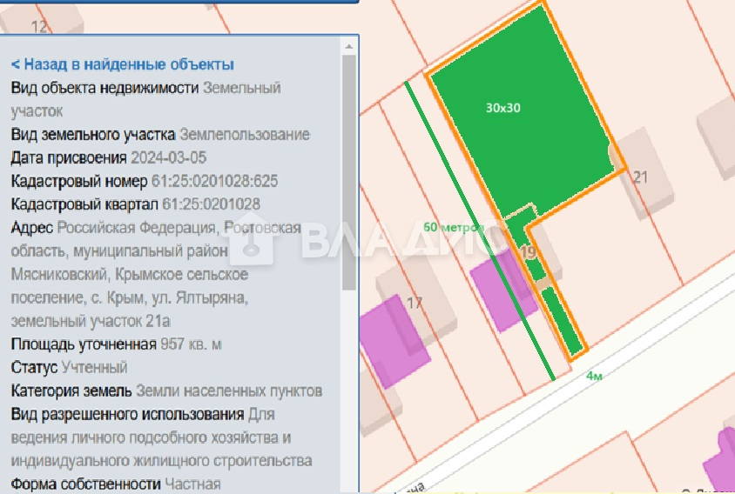Click house number 19 on map
Screen dimensions: 735x494
pyautogui.click(x=528, y=252)
